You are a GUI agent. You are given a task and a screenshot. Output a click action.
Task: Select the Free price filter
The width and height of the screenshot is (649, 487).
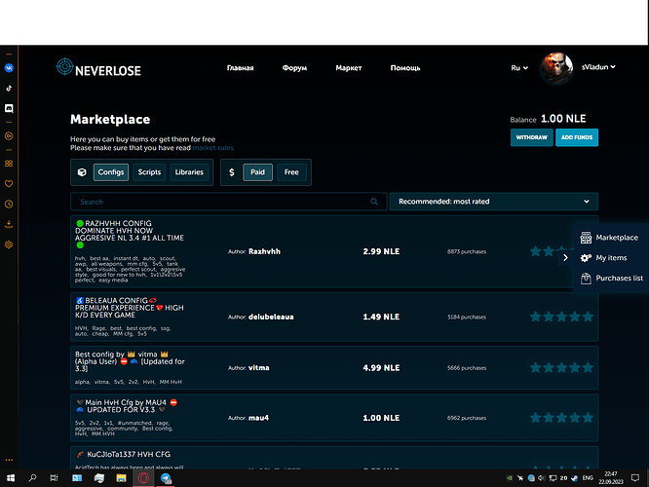(291, 172)
